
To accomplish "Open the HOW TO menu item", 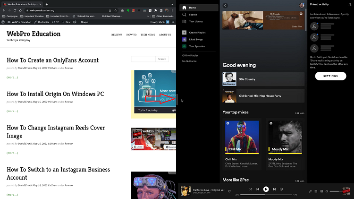I will point(131,35).
